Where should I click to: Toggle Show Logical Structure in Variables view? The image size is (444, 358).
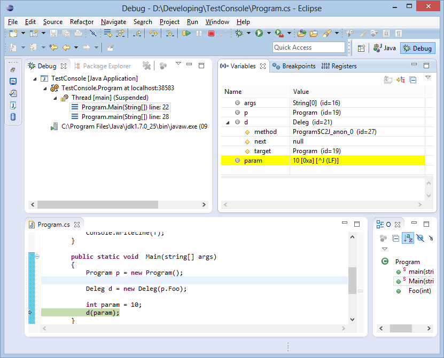pyautogui.click(x=400, y=80)
